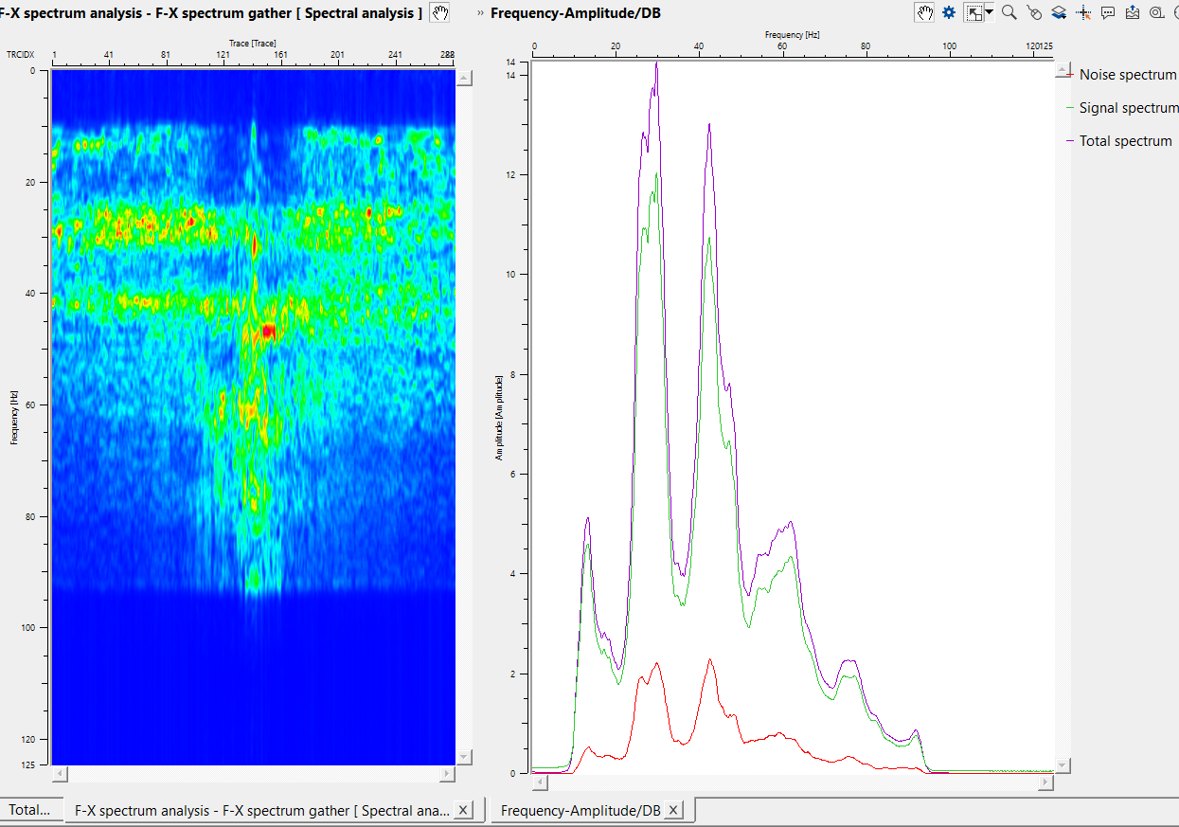The width and height of the screenshot is (1179, 827).
Task: Open the spectrum display settings gear
Action: (949, 12)
